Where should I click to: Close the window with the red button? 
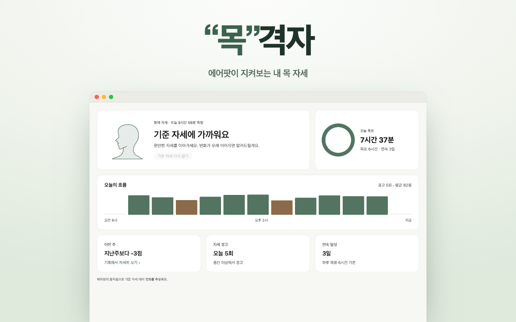[x=97, y=97]
